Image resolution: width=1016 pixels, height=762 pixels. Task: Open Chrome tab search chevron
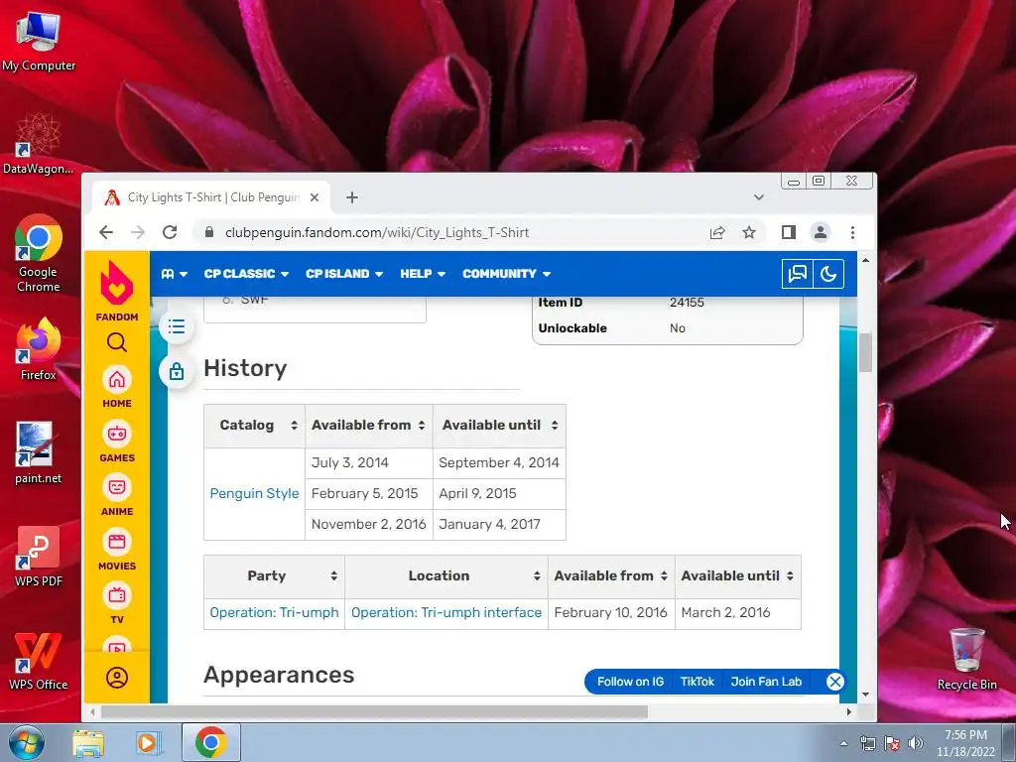tap(759, 197)
